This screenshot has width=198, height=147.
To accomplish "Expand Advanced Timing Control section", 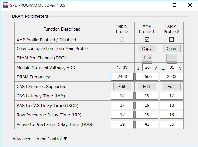I will [40, 139].
